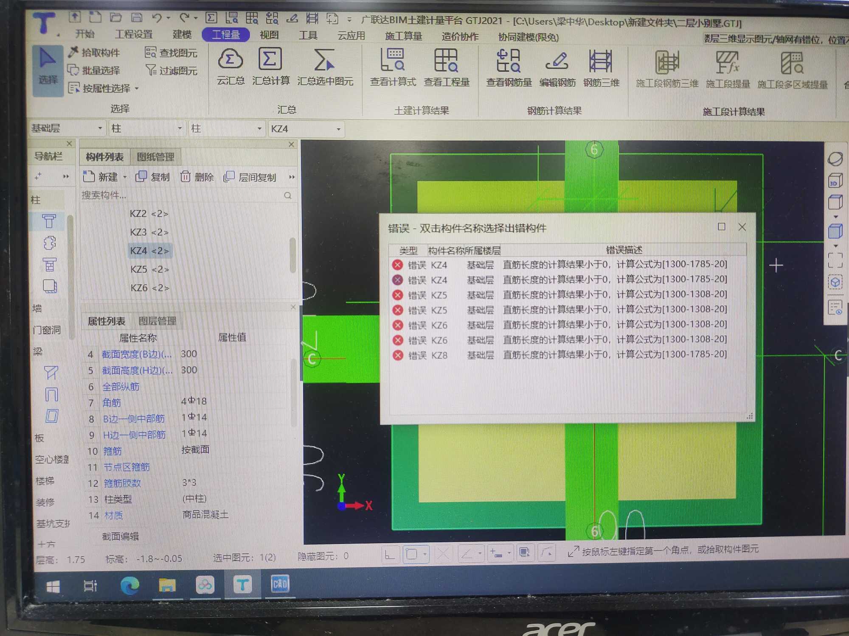Screen dimensions: 849x636
Task: Click Windows Start button
Action: 53,587
